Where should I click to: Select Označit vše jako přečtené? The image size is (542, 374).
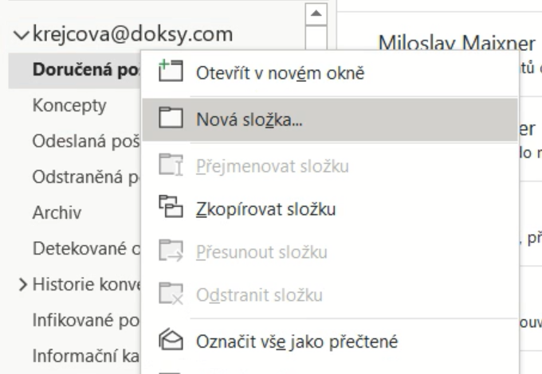296,343
